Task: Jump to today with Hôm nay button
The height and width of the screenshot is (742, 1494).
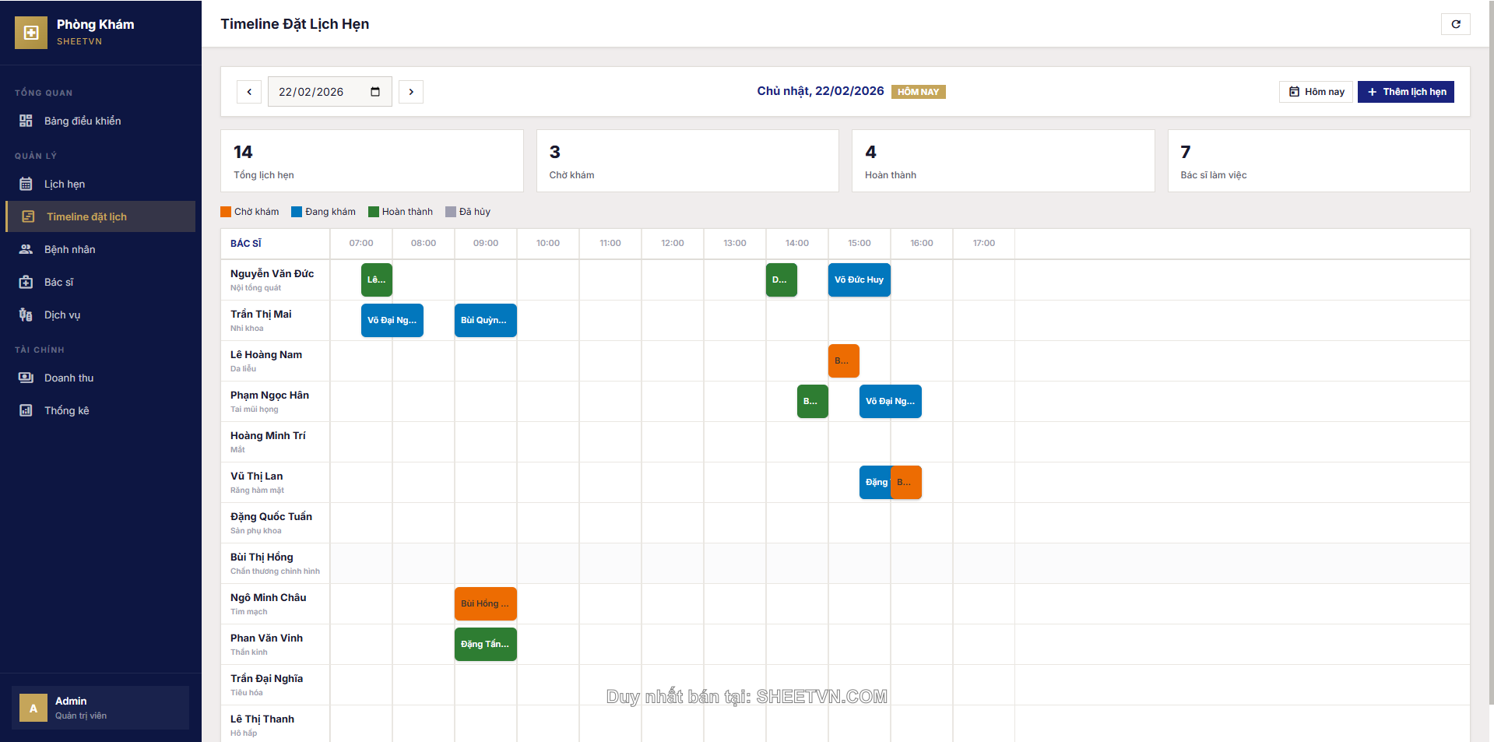Action: pos(1316,92)
